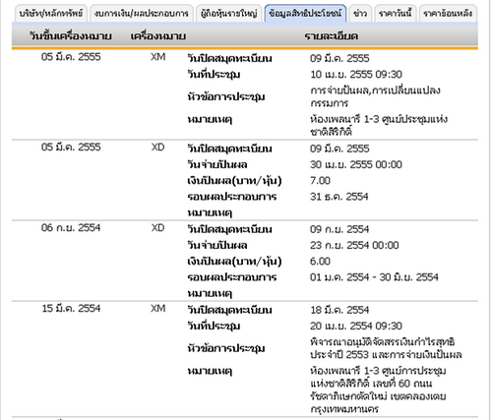Switch to งบการเงิน/ผลประกอบการ tab
The image size is (492, 420).
[142, 13]
